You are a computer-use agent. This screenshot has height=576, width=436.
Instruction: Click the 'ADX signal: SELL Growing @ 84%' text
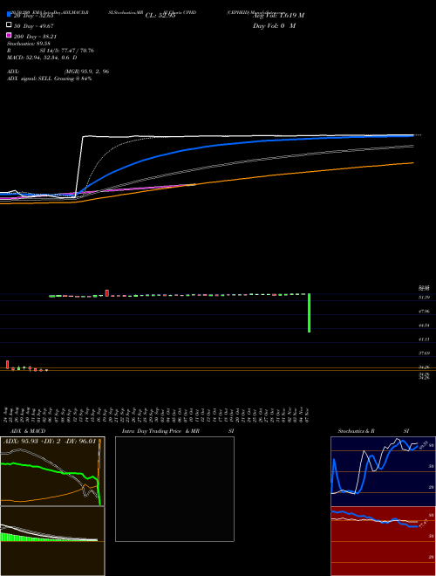pyautogui.click(x=49, y=79)
